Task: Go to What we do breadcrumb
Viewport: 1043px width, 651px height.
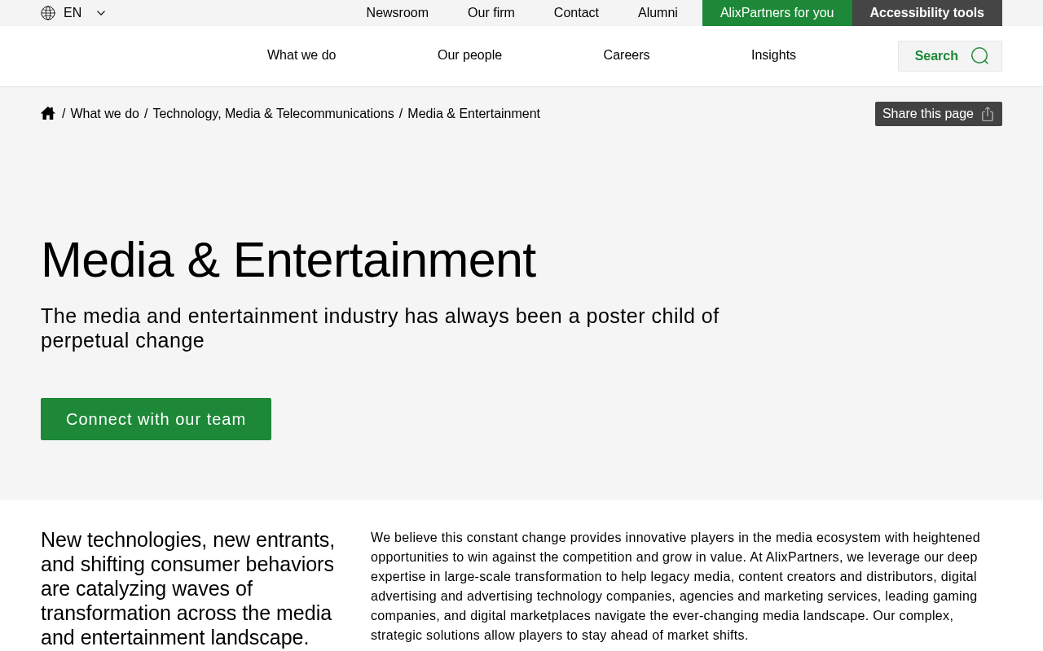Action: click(104, 114)
